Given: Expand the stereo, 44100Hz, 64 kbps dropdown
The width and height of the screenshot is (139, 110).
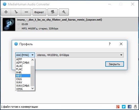Looking at the screenshot, I should pos(80,55).
